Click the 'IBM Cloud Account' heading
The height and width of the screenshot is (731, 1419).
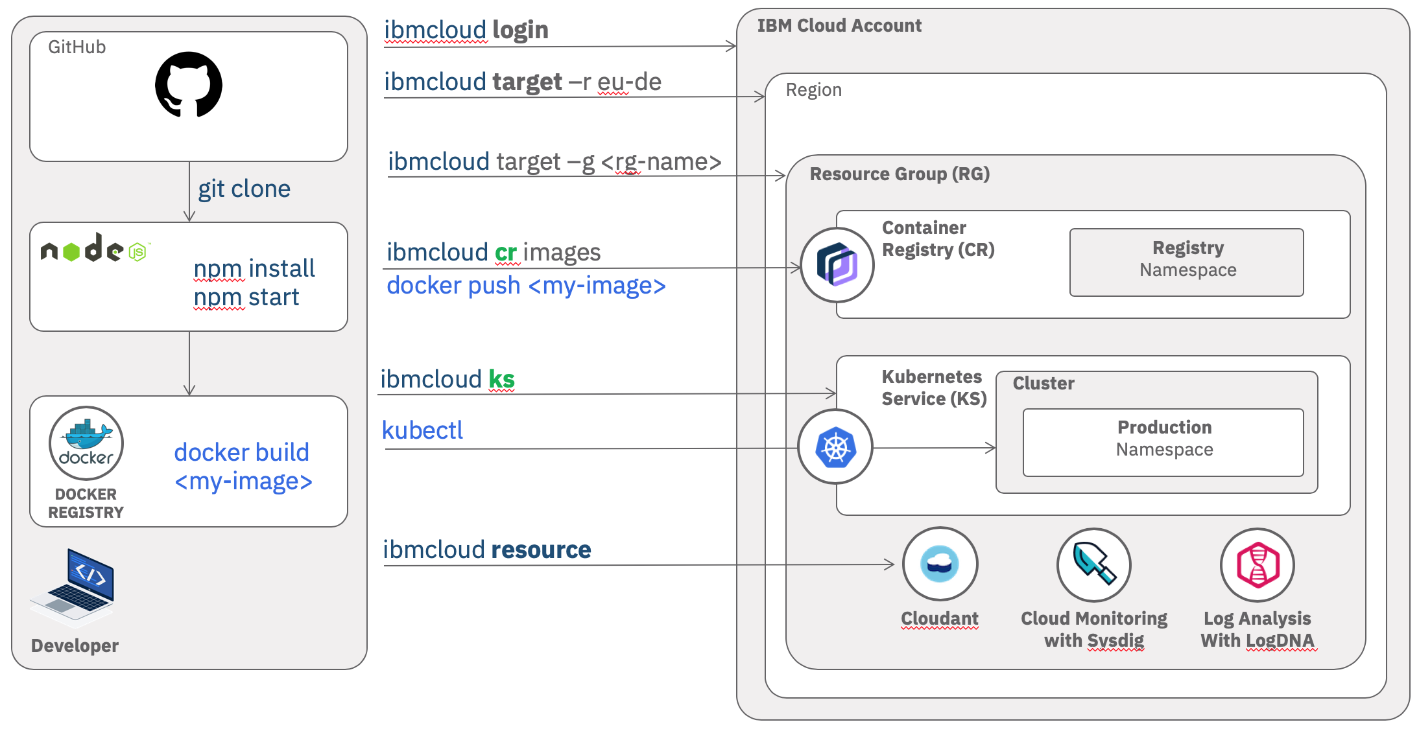coord(839,26)
